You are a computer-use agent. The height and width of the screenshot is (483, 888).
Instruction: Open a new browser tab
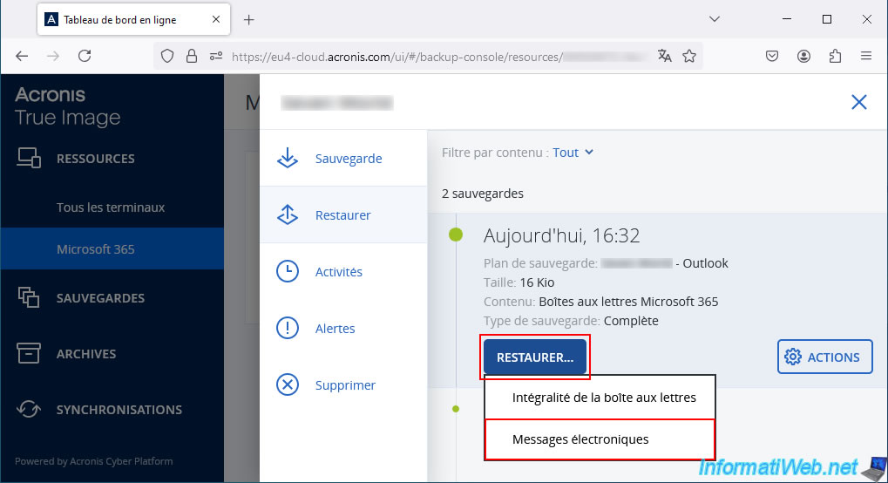248,20
